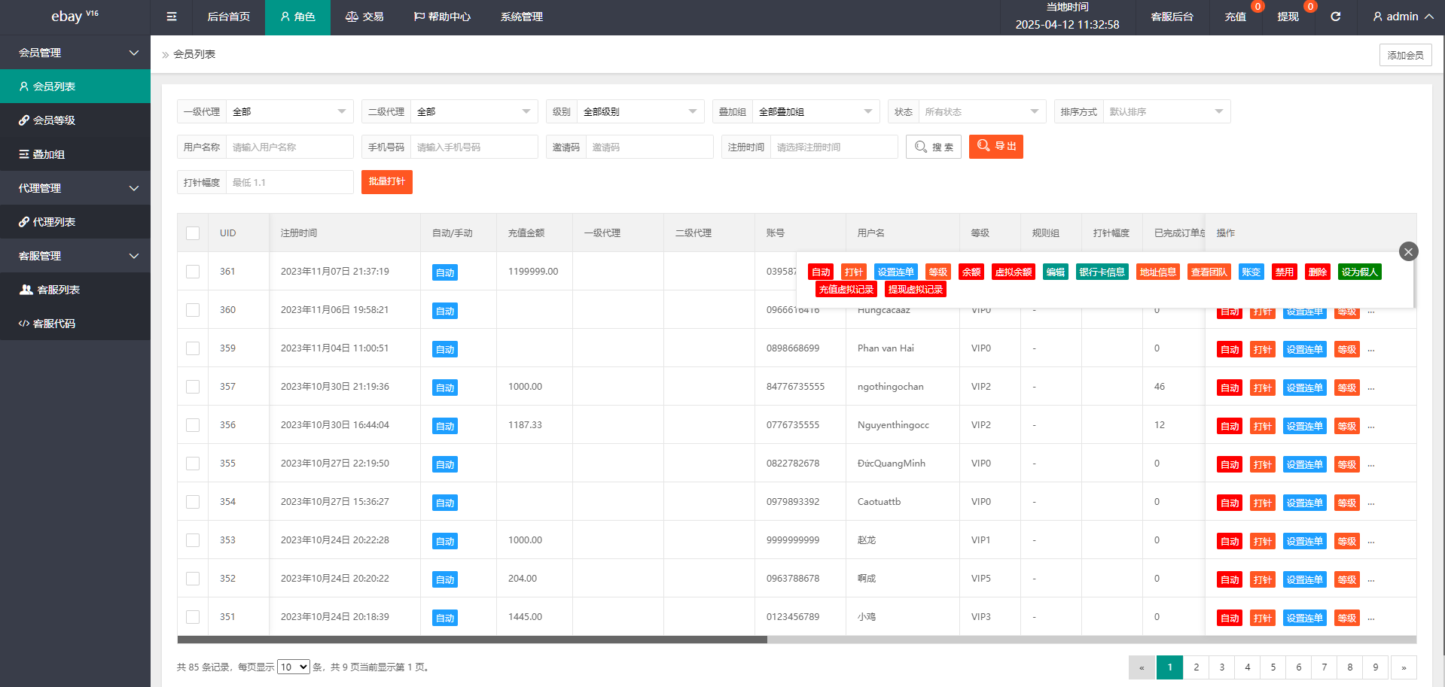Viewport: 1445px width, 687px height.
Task: Click the 用户名称 input field
Action: [x=289, y=147]
